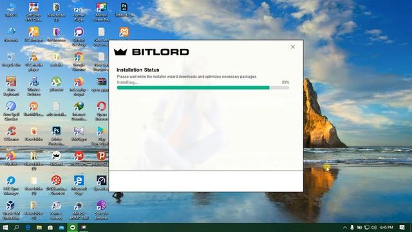
Task: Open File Explorer from taskbar
Action: [x=39, y=227]
